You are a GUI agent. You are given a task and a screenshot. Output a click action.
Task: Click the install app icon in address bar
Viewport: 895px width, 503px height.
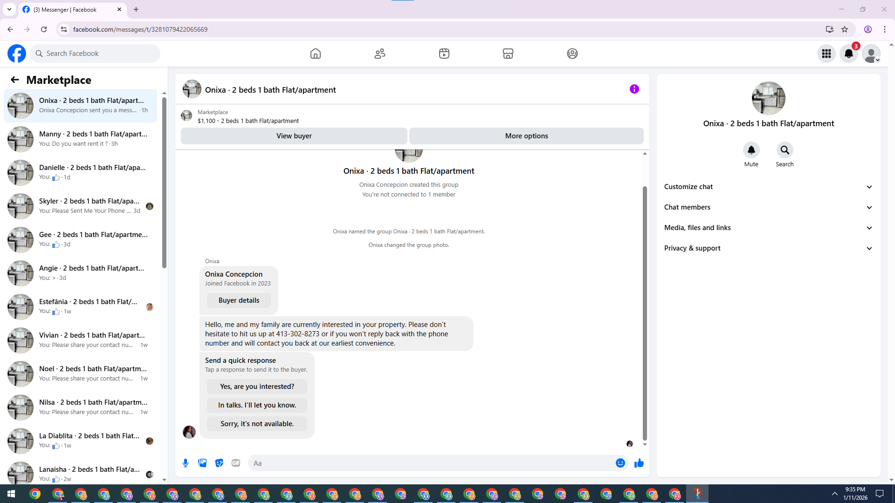coord(829,29)
